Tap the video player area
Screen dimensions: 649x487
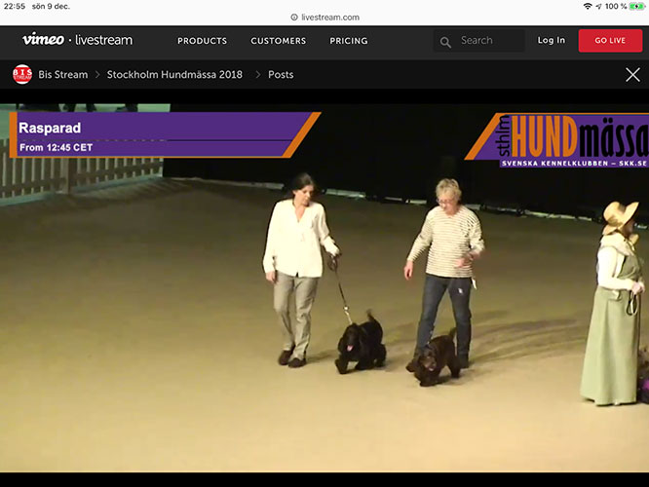tap(324, 288)
